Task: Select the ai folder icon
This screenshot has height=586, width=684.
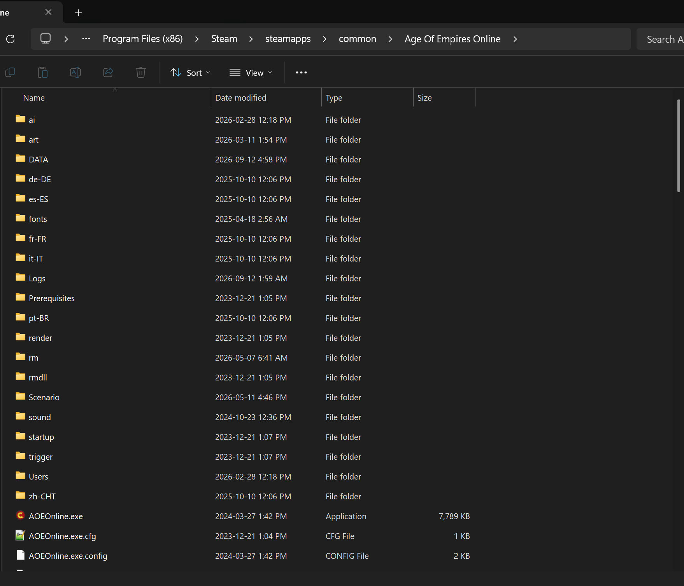Action: click(x=21, y=119)
